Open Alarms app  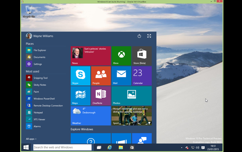click(46, 126)
